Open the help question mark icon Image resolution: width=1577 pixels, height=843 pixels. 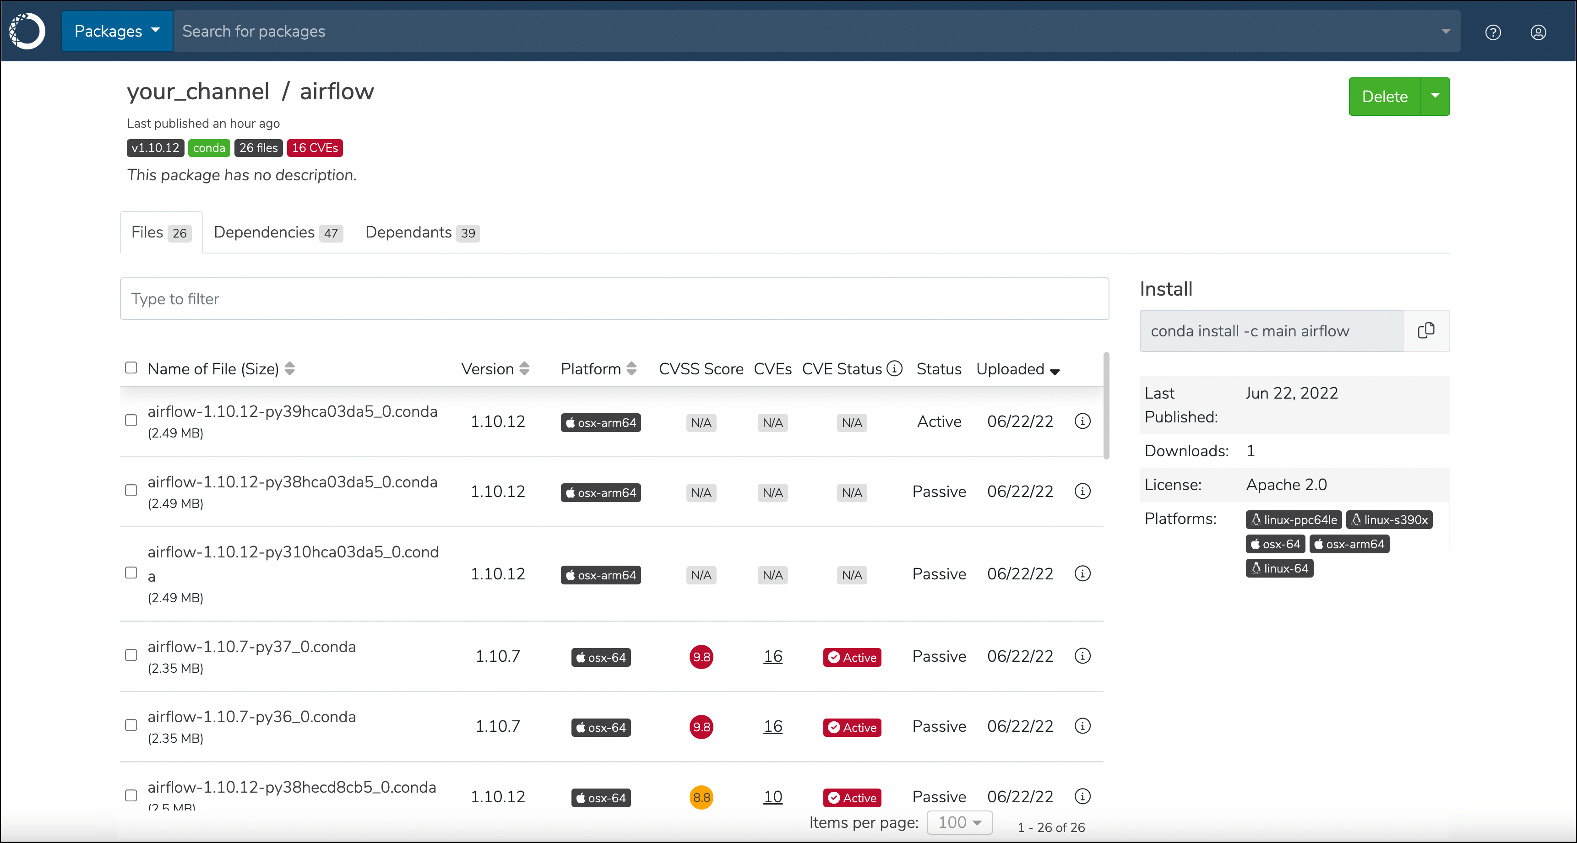1493,32
